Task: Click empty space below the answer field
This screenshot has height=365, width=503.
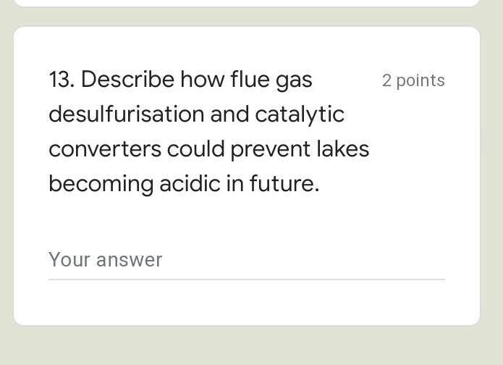Action: pos(246,303)
